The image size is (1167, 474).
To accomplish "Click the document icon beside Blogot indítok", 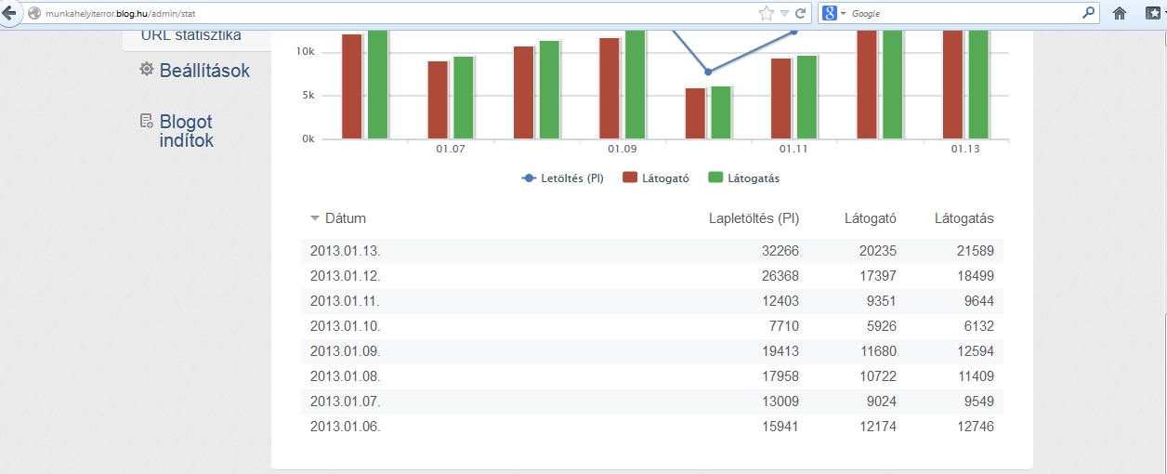I will 146,121.
